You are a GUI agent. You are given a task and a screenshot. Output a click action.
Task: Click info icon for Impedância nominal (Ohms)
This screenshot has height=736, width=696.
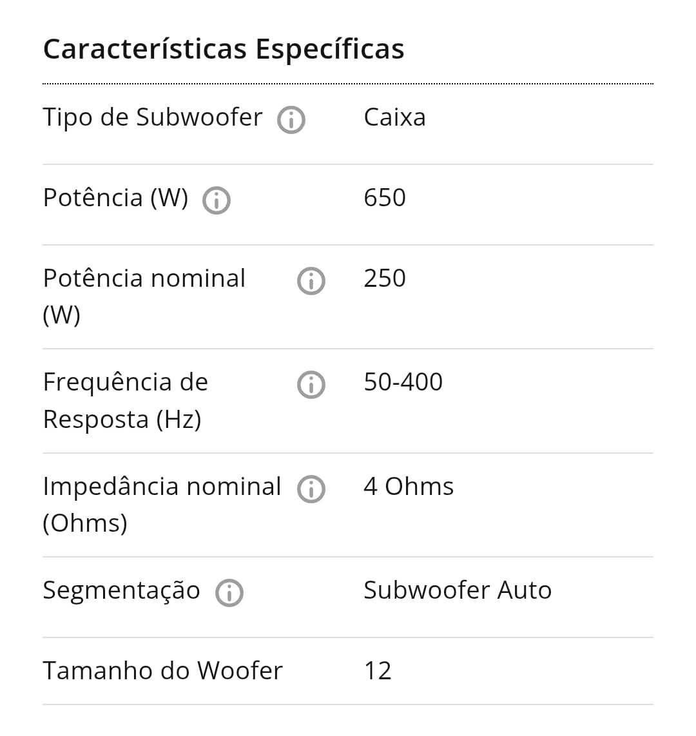(311, 489)
